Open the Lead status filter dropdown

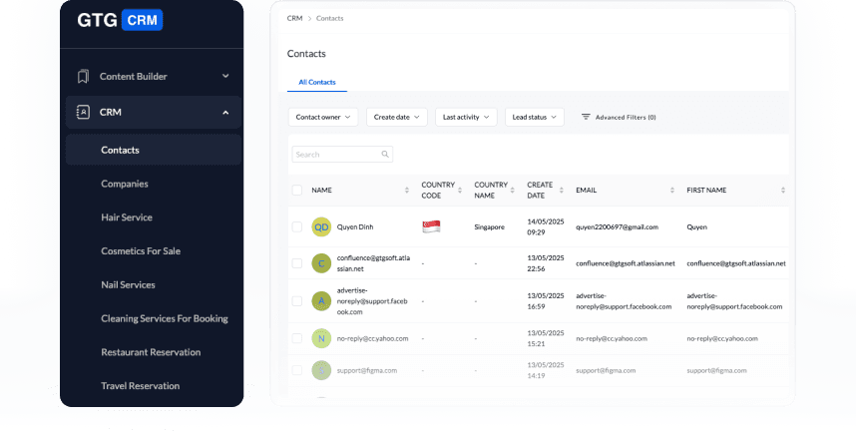click(x=535, y=117)
